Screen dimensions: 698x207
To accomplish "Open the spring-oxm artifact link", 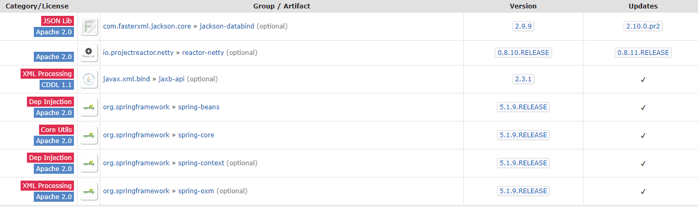I will point(196,191).
